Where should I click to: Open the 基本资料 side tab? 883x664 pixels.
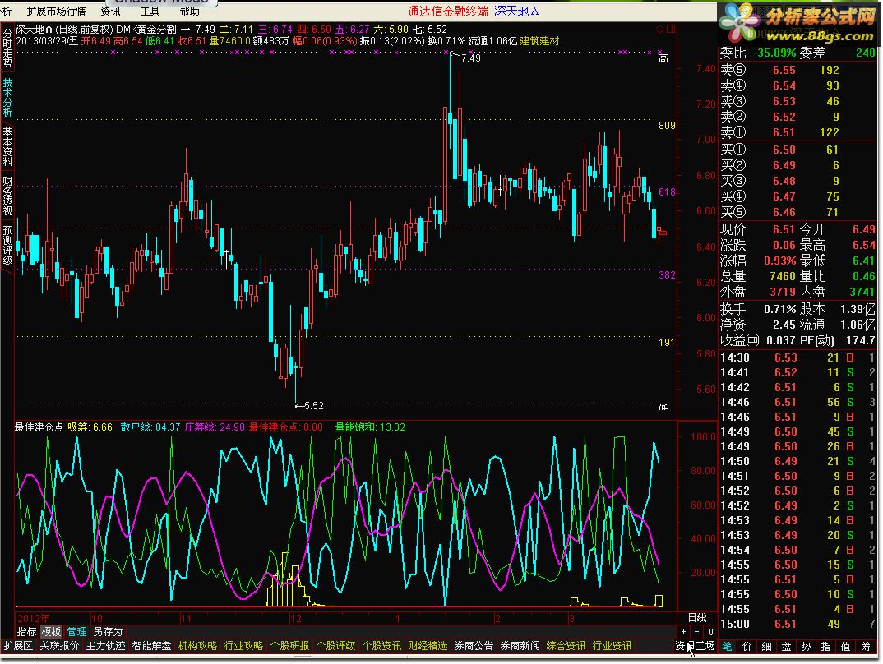pyautogui.click(x=7, y=146)
